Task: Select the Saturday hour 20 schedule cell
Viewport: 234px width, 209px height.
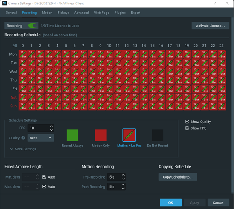Action: (x=196, y=98)
